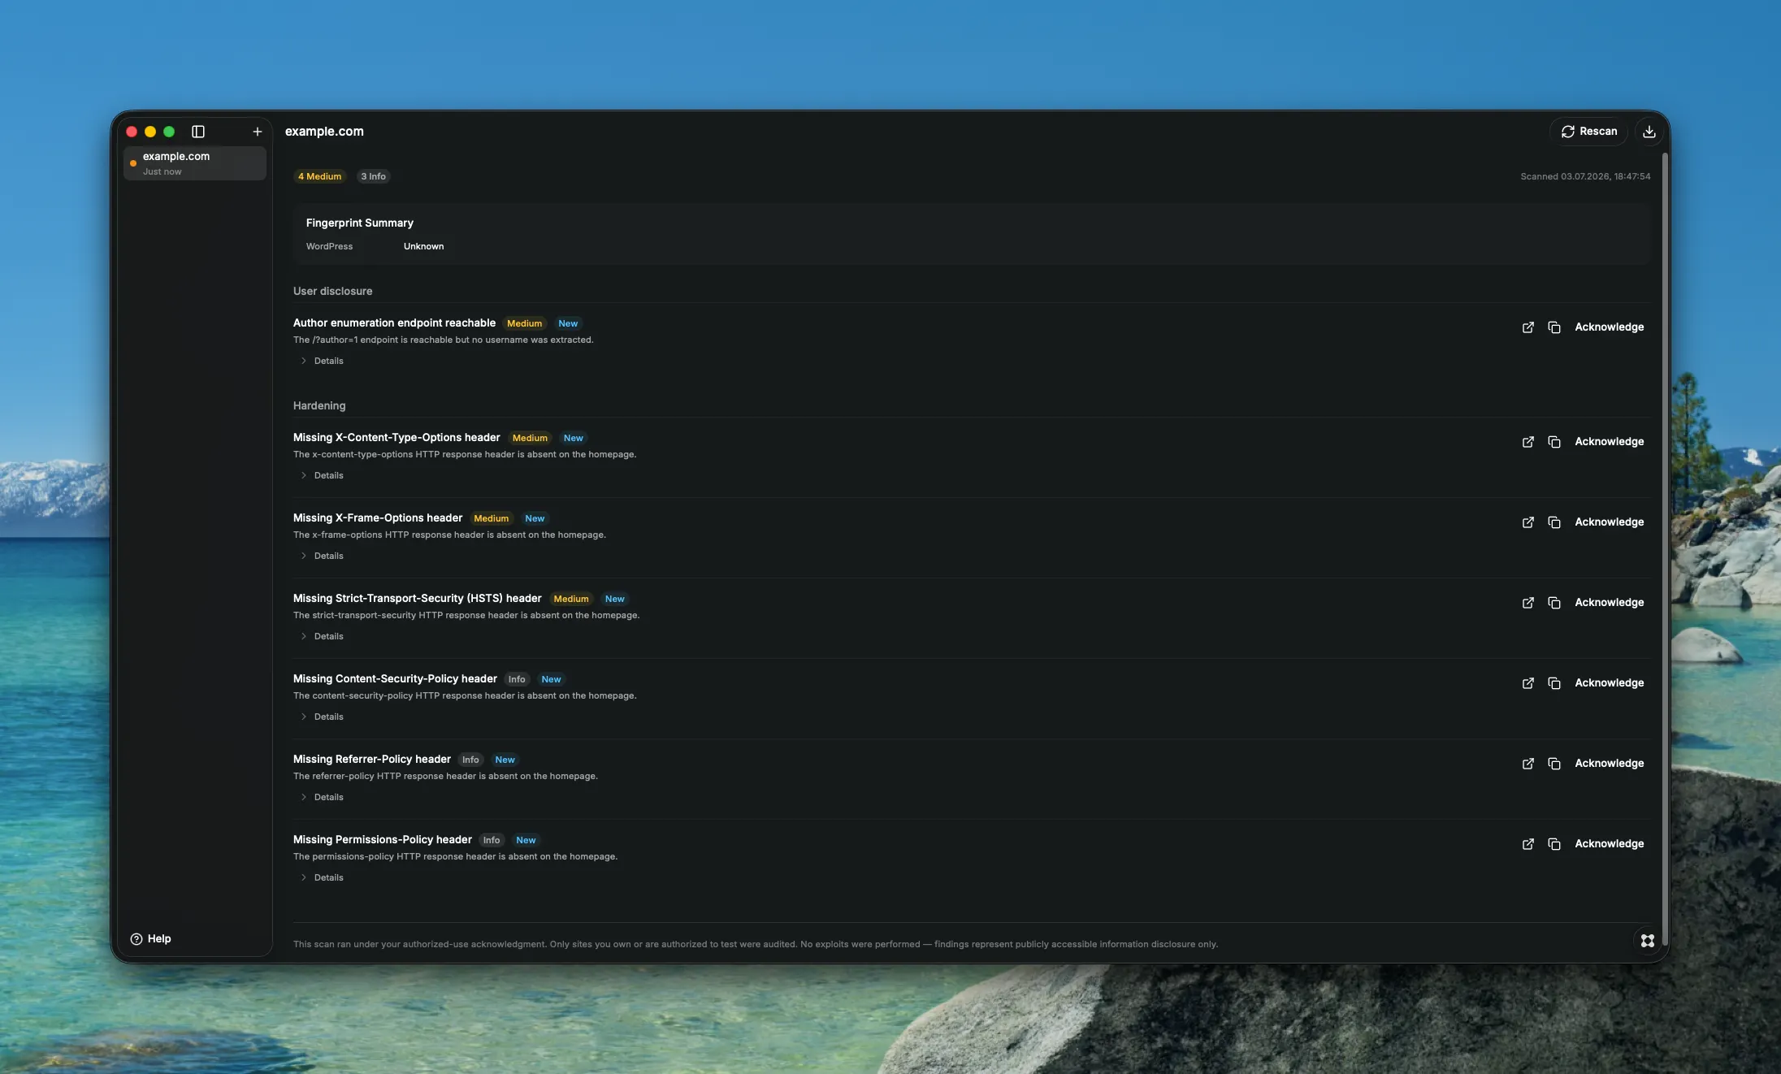The image size is (1781, 1074).
Task: Copy the Permissions-Policy finding
Action: [1554, 844]
